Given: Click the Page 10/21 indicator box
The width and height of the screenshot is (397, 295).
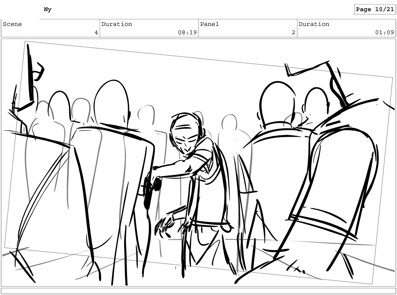Looking at the screenshot, I should coord(375,9).
